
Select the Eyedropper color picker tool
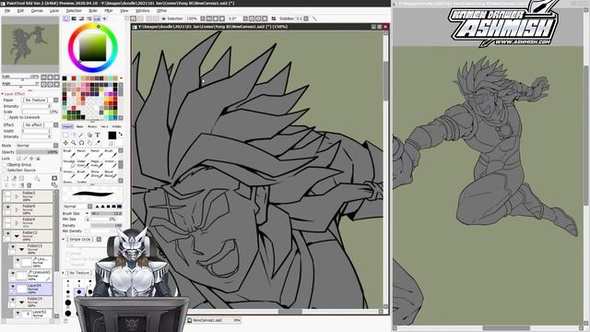click(98, 143)
